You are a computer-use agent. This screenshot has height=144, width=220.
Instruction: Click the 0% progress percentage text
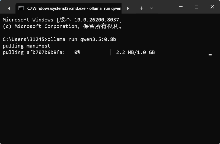[77, 52]
